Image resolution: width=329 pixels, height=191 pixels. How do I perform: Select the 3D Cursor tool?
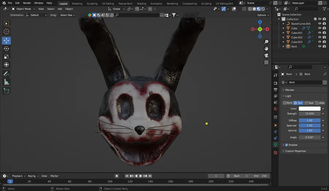coord(6,32)
